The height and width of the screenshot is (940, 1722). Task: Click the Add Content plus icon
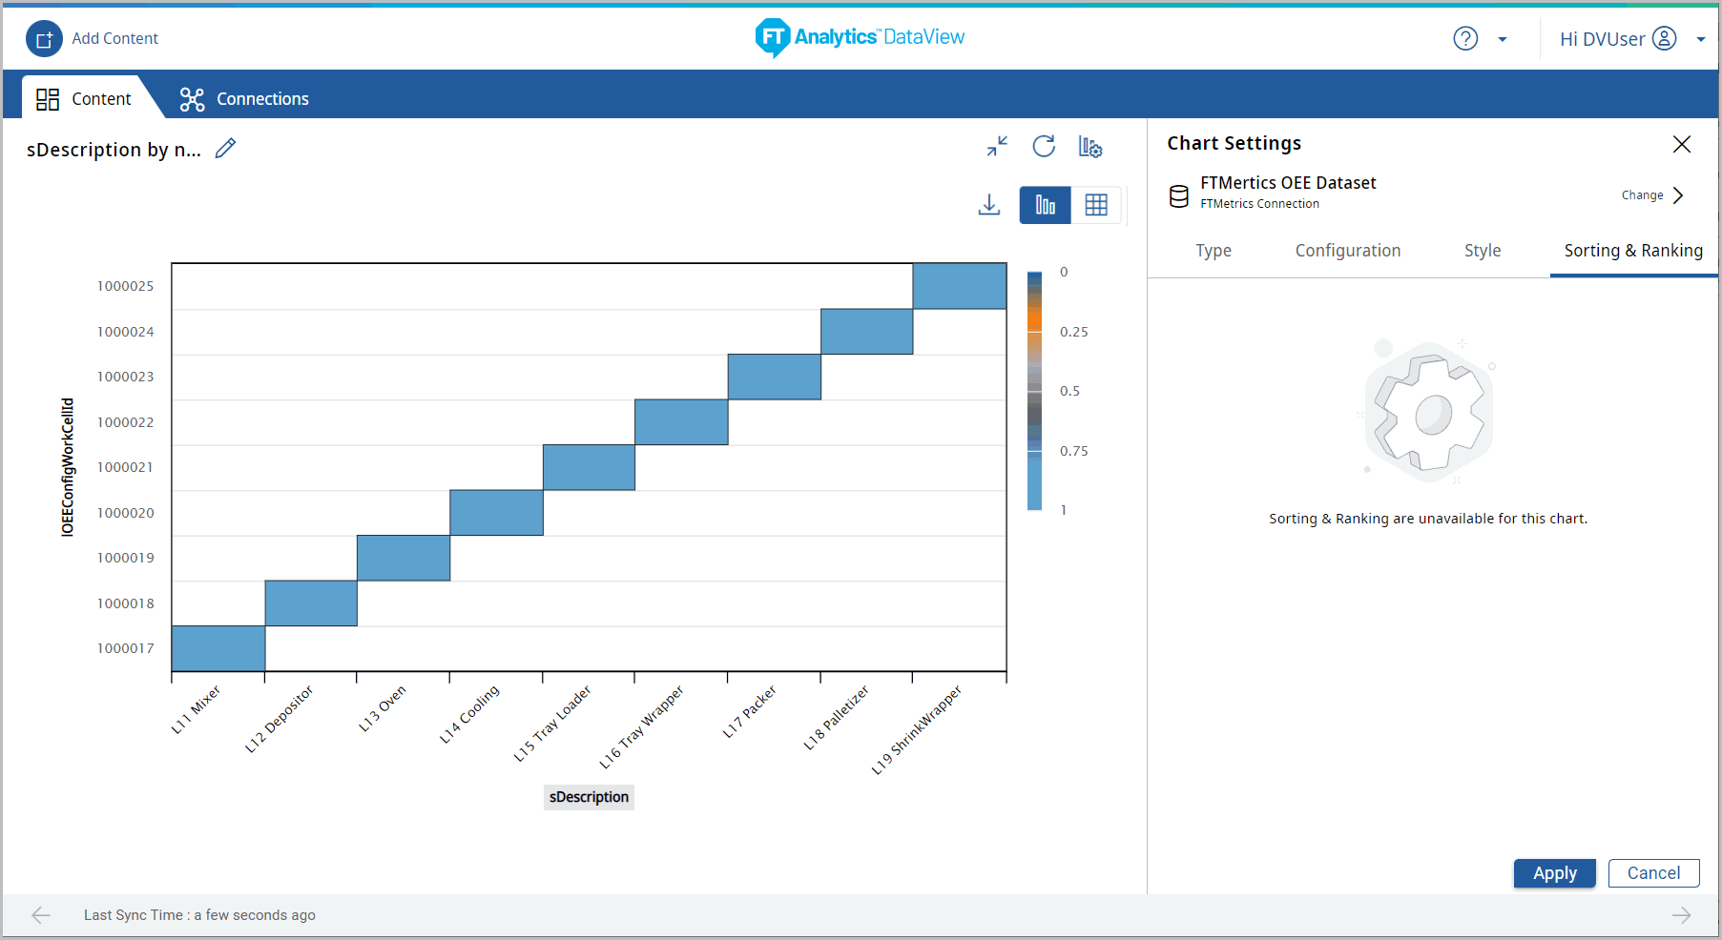(44, 39)
